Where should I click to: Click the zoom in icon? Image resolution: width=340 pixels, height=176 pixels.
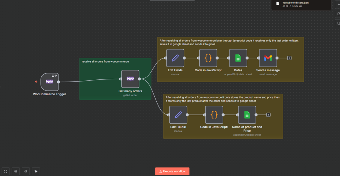click(x=16, y=171)
